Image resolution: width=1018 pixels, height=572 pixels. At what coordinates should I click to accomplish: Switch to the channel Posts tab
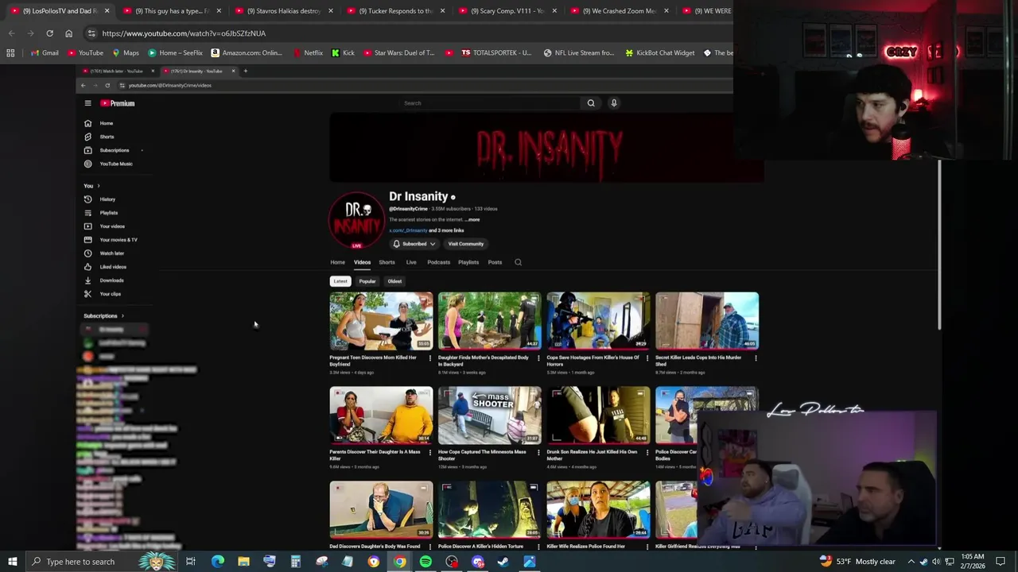coord(495,262)
